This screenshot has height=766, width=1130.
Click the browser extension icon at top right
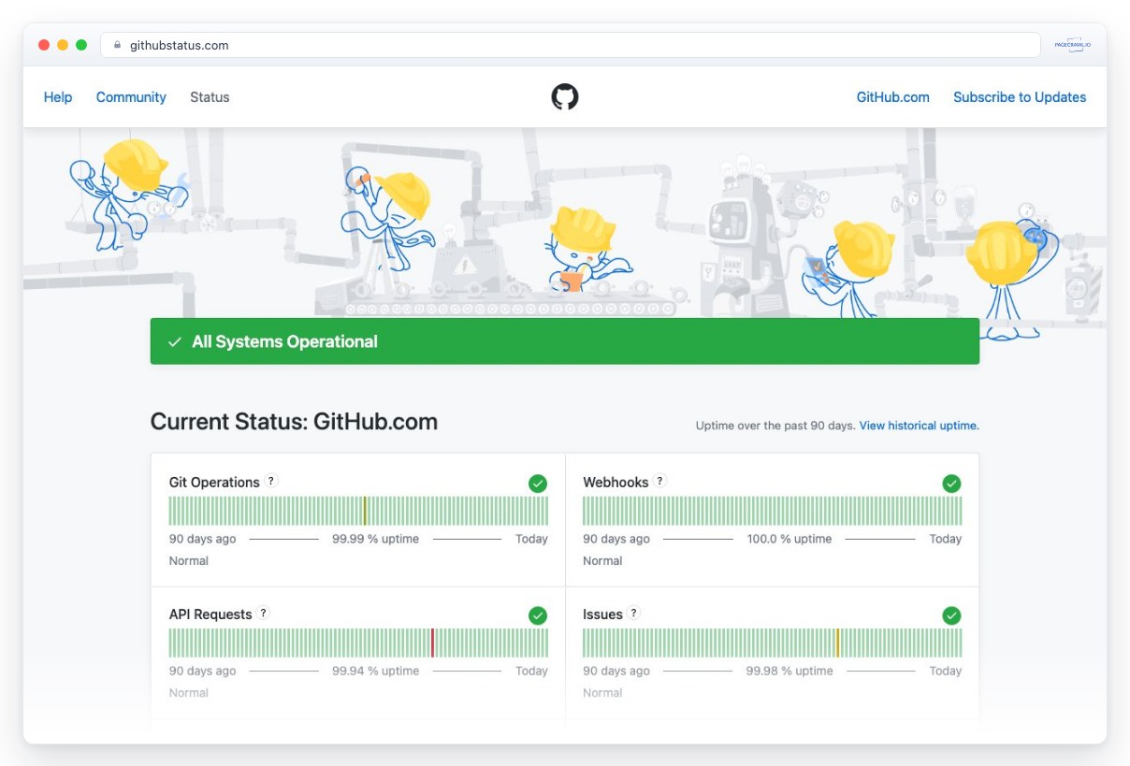coord(1072,45)
